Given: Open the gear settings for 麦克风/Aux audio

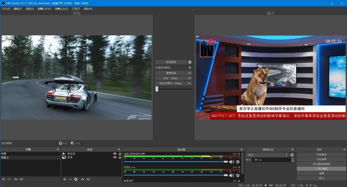Looking at the screenshot, I should 238,175.
